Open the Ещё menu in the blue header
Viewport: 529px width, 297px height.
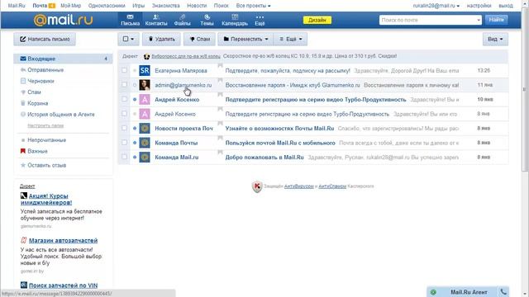[x=260, y=20]
